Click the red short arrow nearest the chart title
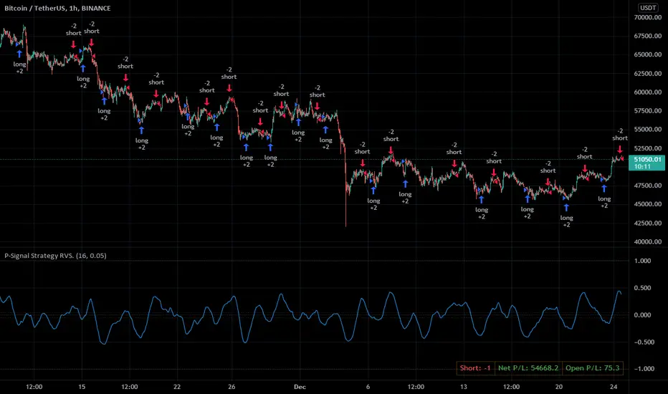 (73, 44)
